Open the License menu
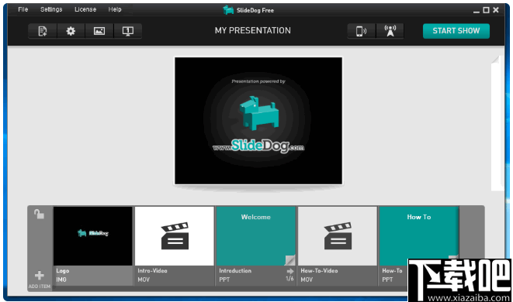This screenshot has height=302, width=513. [x=85, y=9]
